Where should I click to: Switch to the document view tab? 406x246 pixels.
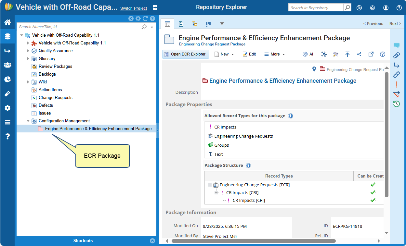click(x=181, y=24)
